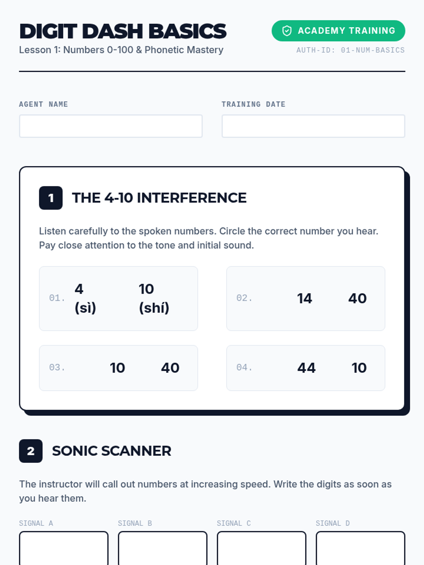The height and width of the screenshot is (565, 424).
Task: Click the section 2 number badge
Action: pos(31,451)
